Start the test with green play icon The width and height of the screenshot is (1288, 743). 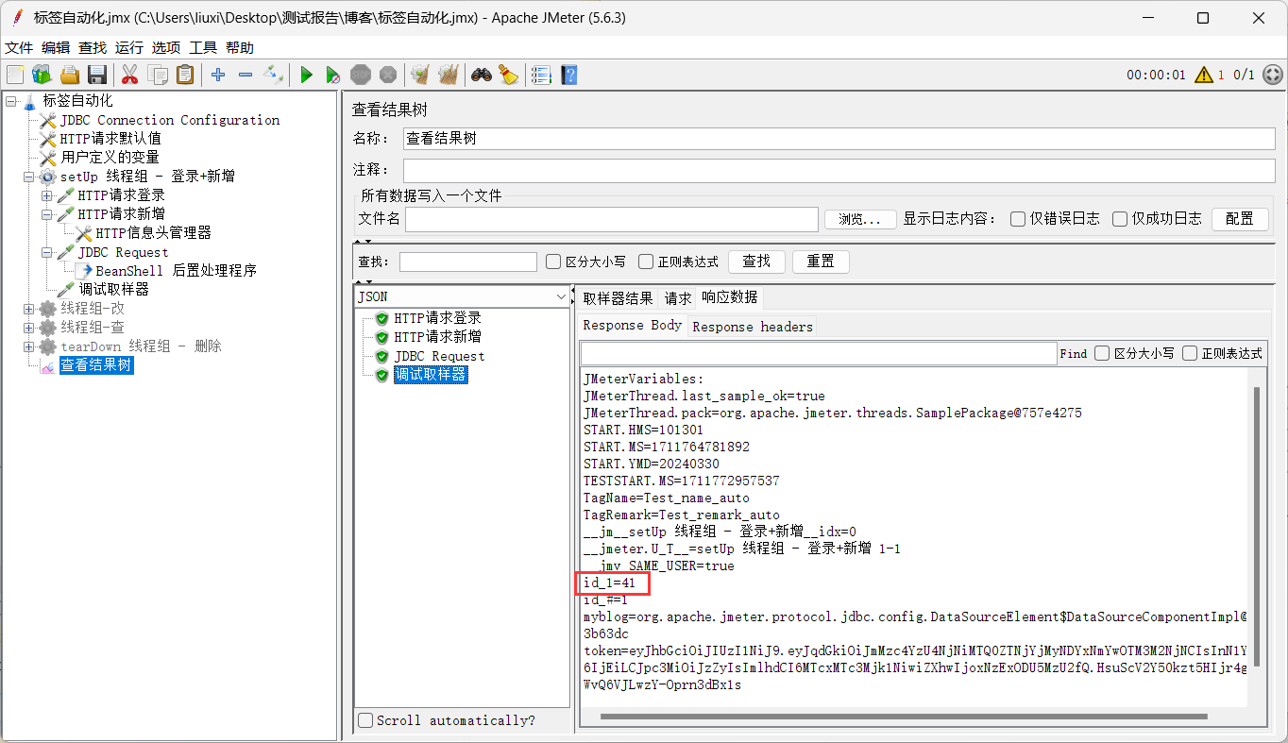point(306,75)
